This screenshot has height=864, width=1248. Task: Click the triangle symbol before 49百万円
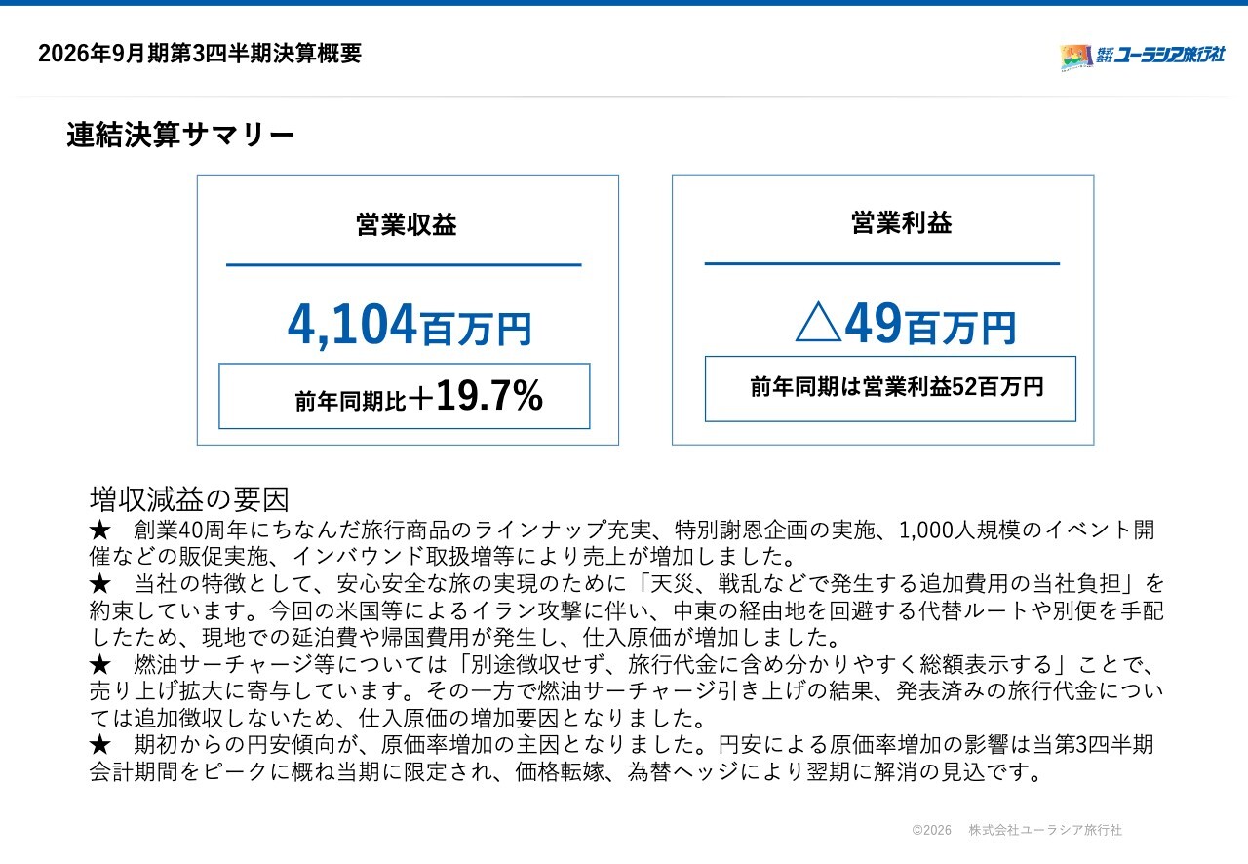click(x=818, y=323)
